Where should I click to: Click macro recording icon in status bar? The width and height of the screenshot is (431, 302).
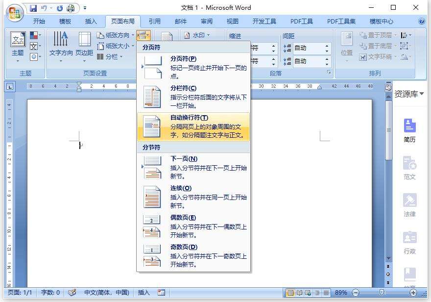(x=161, y=293)
